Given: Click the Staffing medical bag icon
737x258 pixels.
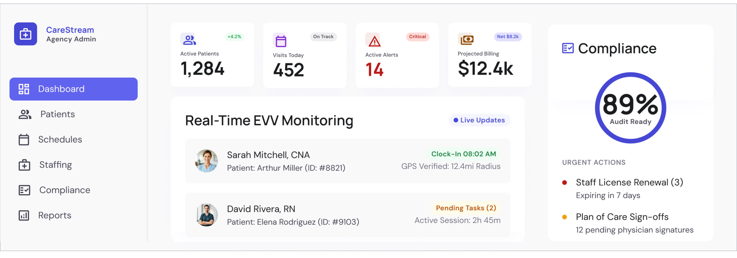Looking at the screenshot, I should [x=24, y=165].
